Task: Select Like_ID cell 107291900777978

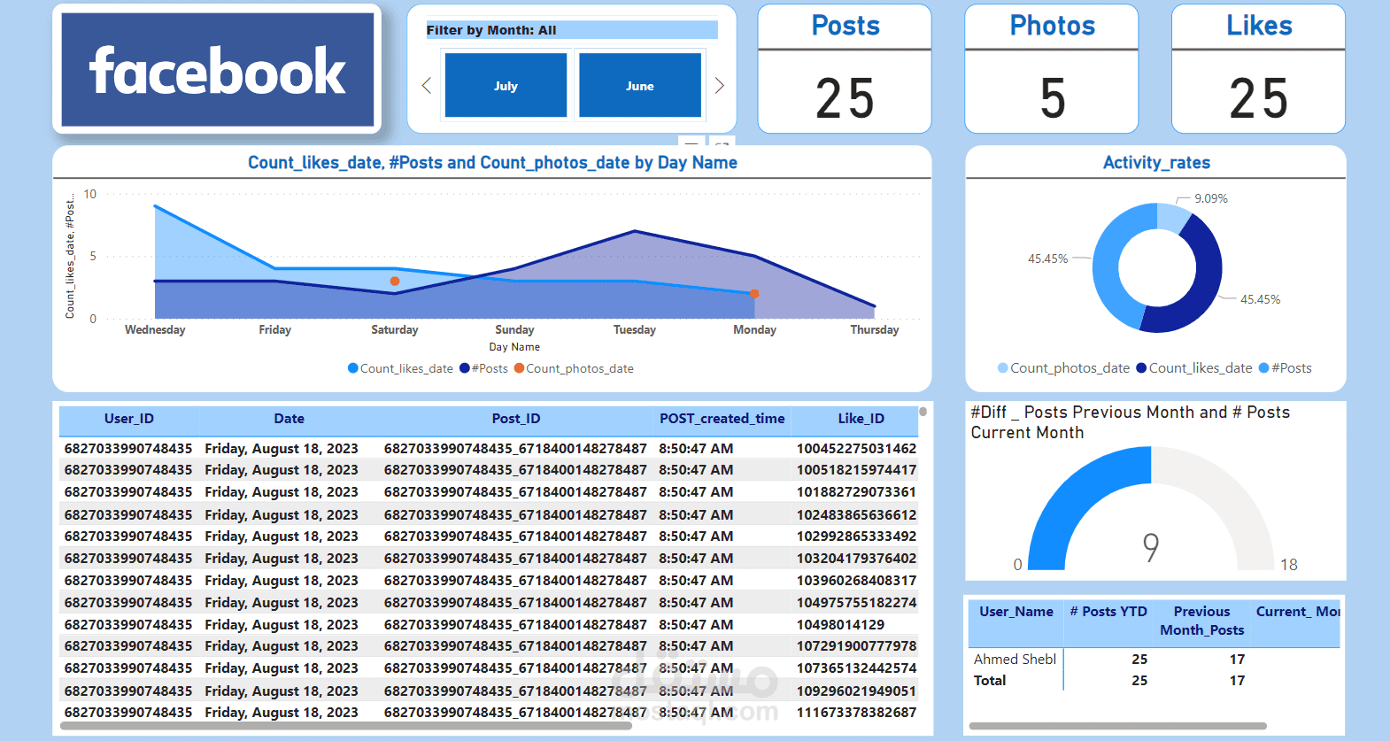Action: click(x=856, y=646)
